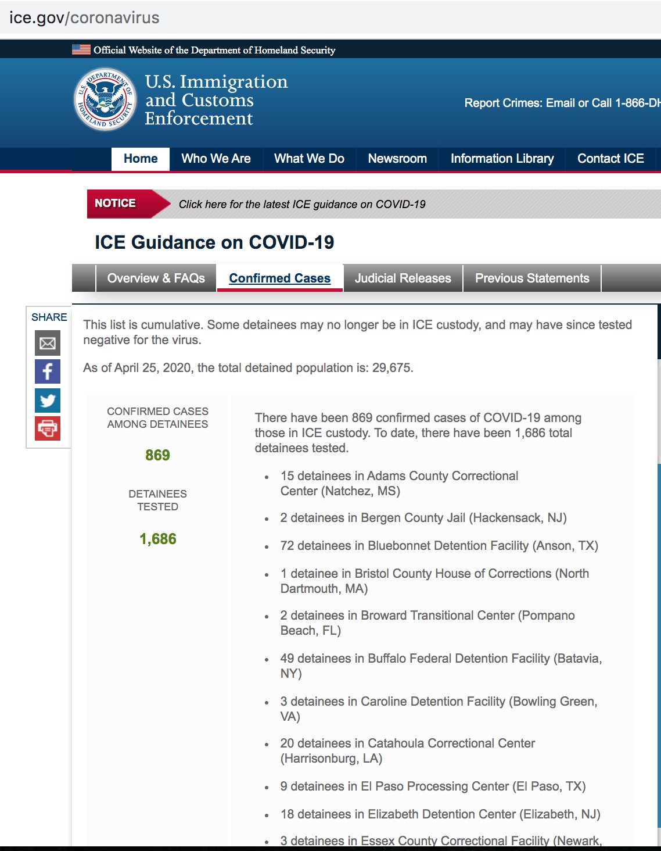The height and width of the screenshot is (851, 661).
Task: Share page via email icon
Action: pos(48,343)
